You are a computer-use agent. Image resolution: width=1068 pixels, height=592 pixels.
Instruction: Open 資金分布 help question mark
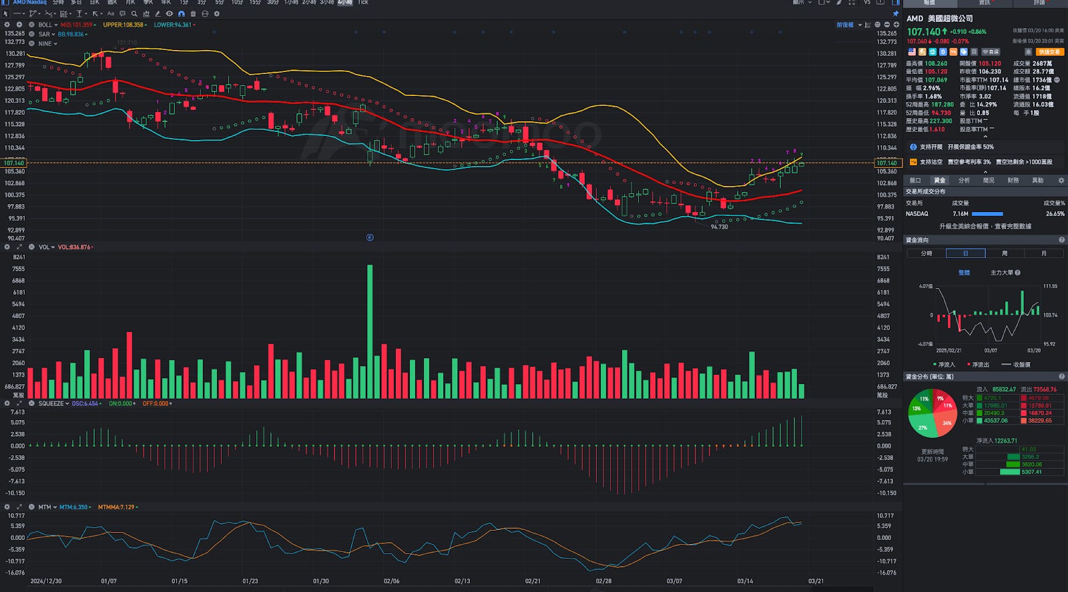point(1061,377)
